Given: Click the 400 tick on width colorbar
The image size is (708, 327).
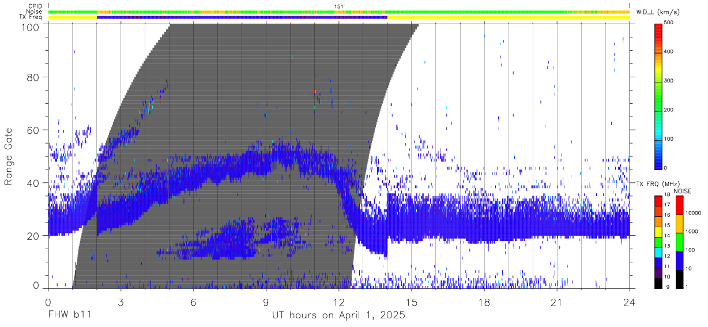Looking at the screenshot, I should click(x=669, y=52).
